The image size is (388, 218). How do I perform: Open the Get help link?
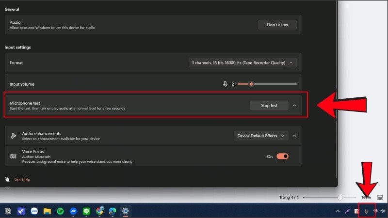point(22,179)
